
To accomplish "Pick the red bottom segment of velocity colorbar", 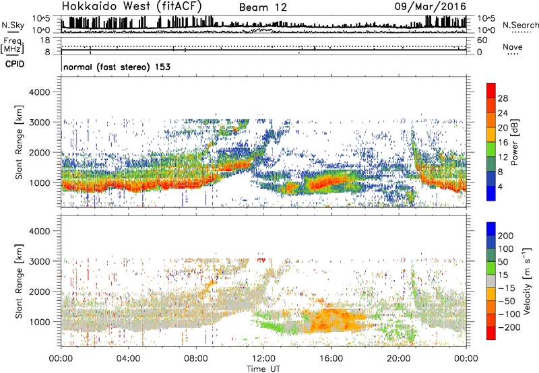I will coord(491,333).
